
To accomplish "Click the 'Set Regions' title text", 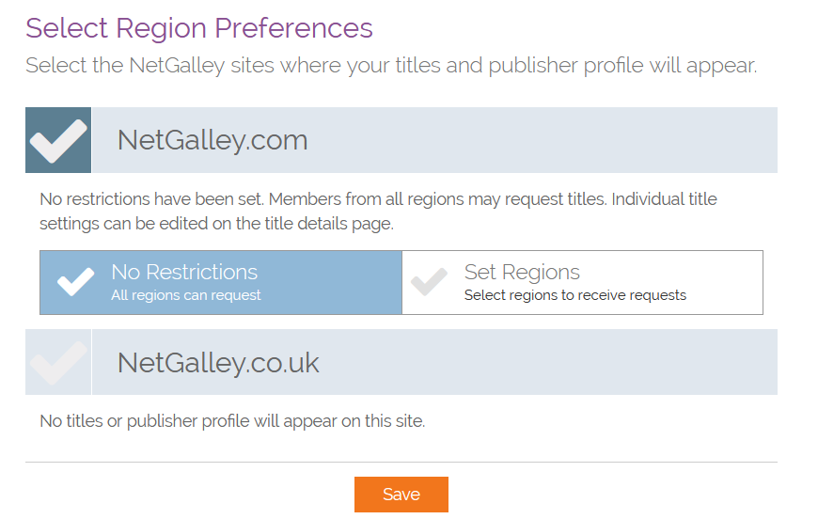I will pyautogui.click(x=522, y=272).
